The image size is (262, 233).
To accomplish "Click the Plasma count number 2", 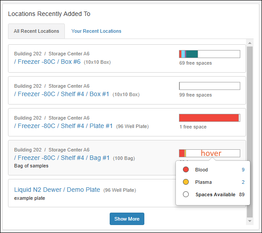I will pos(243,182).
